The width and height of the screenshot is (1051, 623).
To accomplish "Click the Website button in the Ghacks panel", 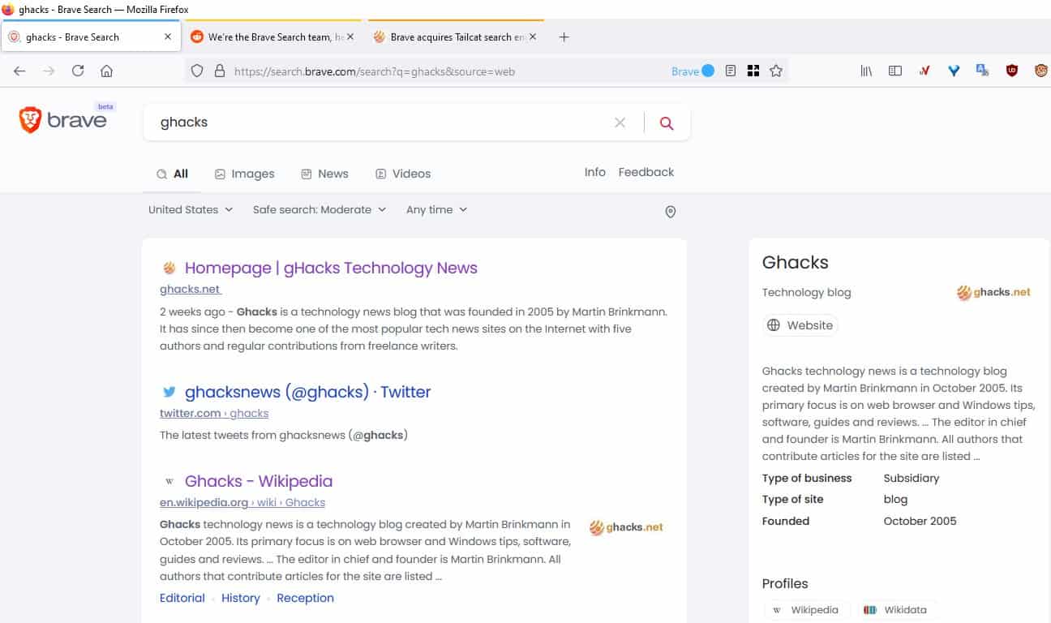I will point(800,325).
